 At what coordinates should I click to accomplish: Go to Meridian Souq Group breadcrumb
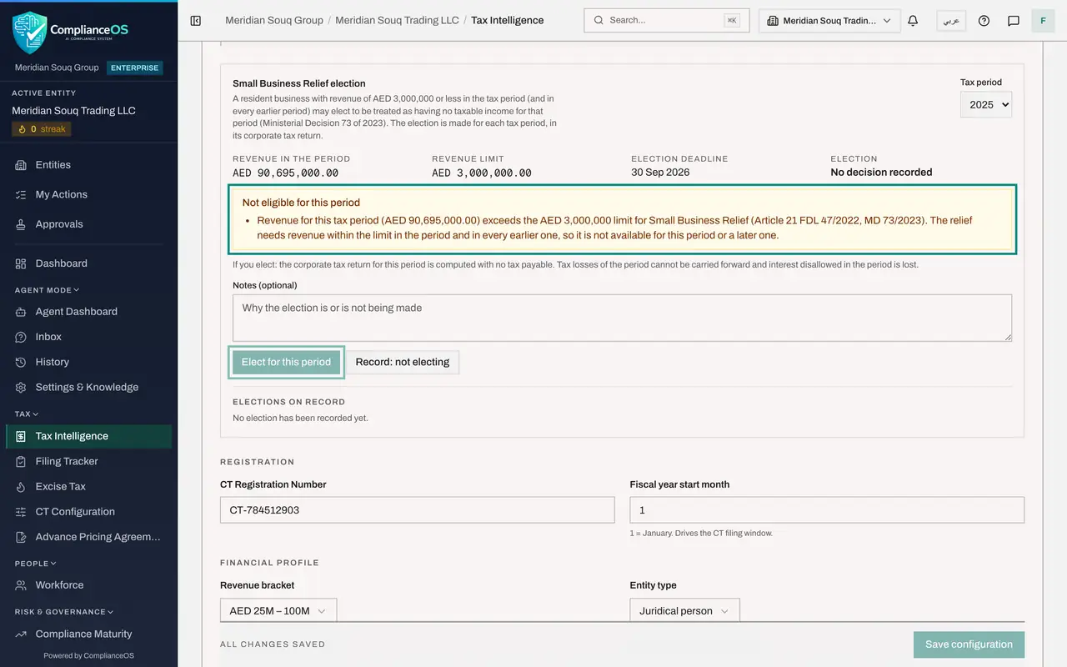pos(274,20)
